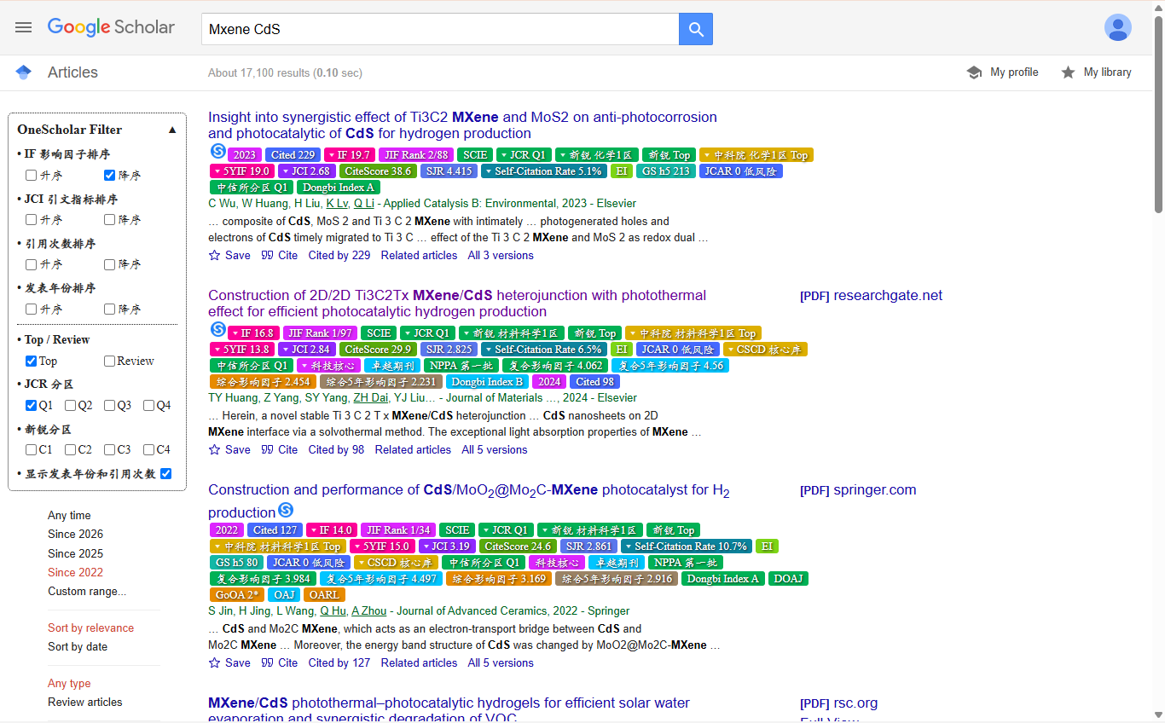Select the Review articles type filter

(x=85, y=702)
